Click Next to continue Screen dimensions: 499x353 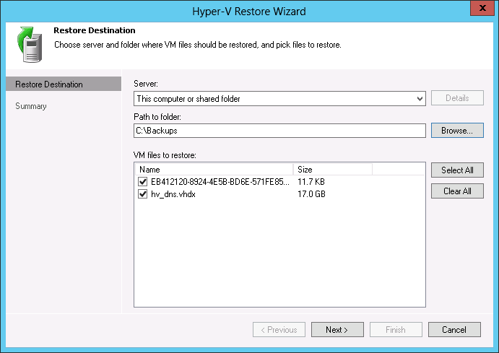337,329
